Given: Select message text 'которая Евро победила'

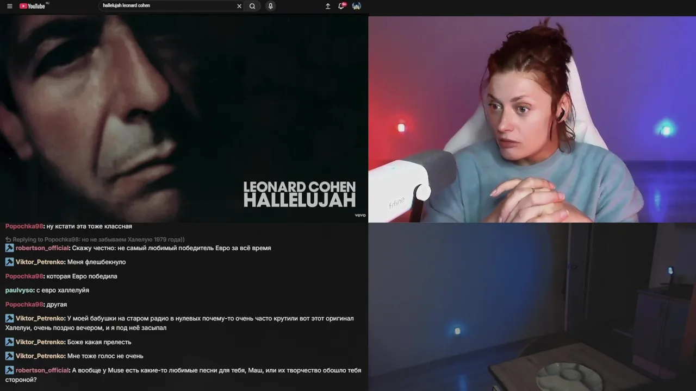Looking at the screenshot, I should click(82, 276).
